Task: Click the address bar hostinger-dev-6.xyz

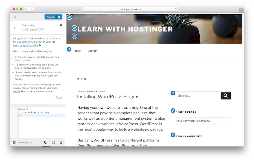Action: 130,9
